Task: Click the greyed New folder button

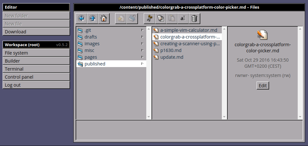Action: [36, 16]
